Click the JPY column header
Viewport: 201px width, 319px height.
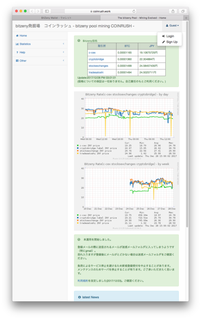(152, 46)
